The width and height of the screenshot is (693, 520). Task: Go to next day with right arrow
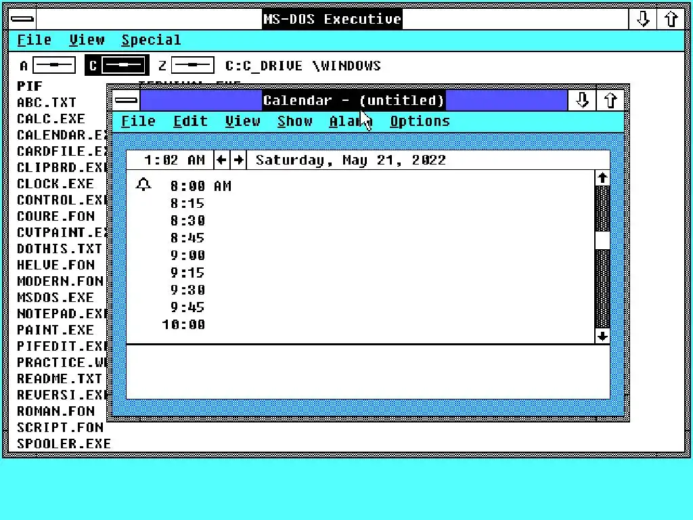coord(239,160)
